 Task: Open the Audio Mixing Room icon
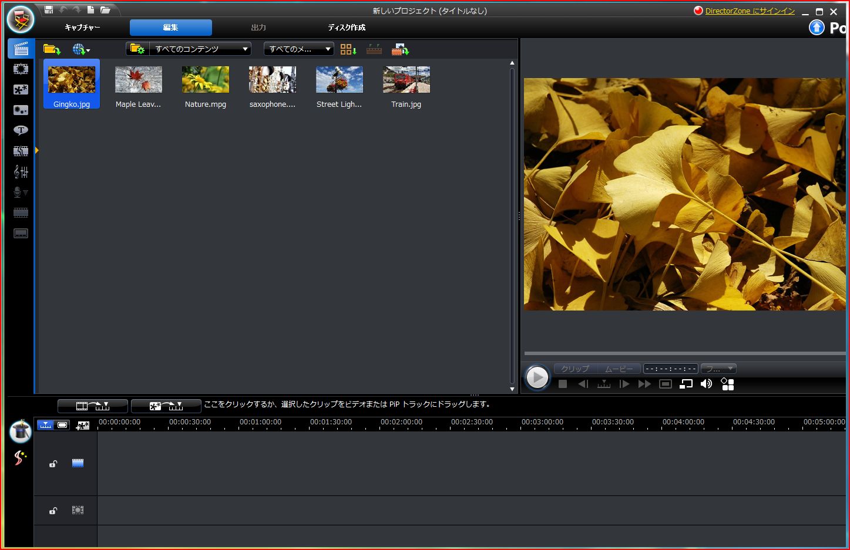[21, 171]
